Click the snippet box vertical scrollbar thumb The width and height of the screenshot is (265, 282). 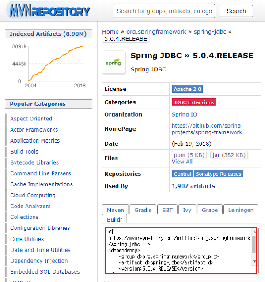[x=254, y=244]
